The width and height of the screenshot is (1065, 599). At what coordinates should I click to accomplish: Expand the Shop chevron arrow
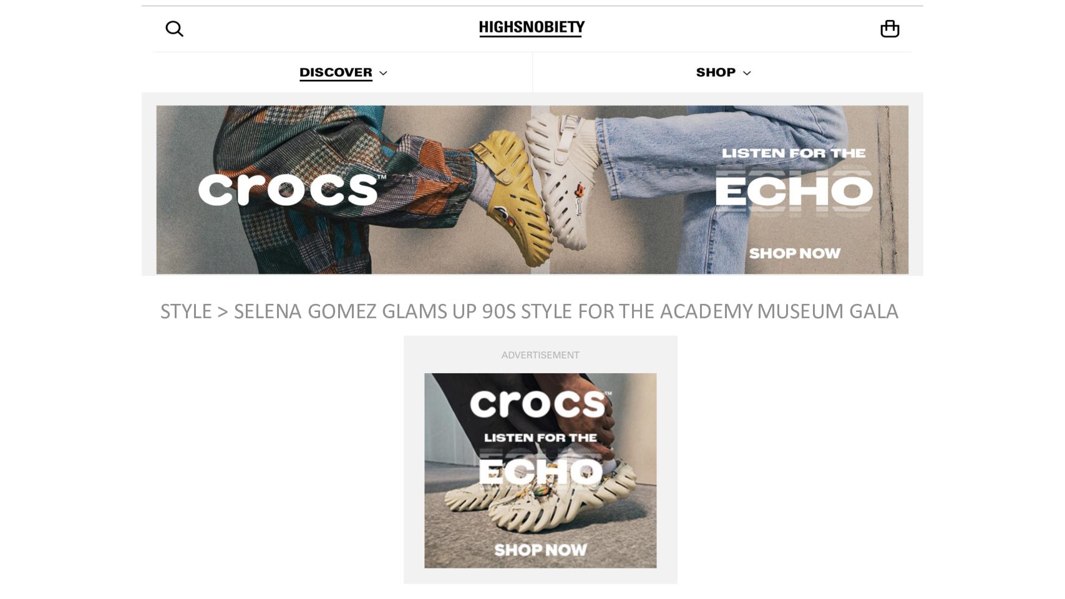coord(747,73)
